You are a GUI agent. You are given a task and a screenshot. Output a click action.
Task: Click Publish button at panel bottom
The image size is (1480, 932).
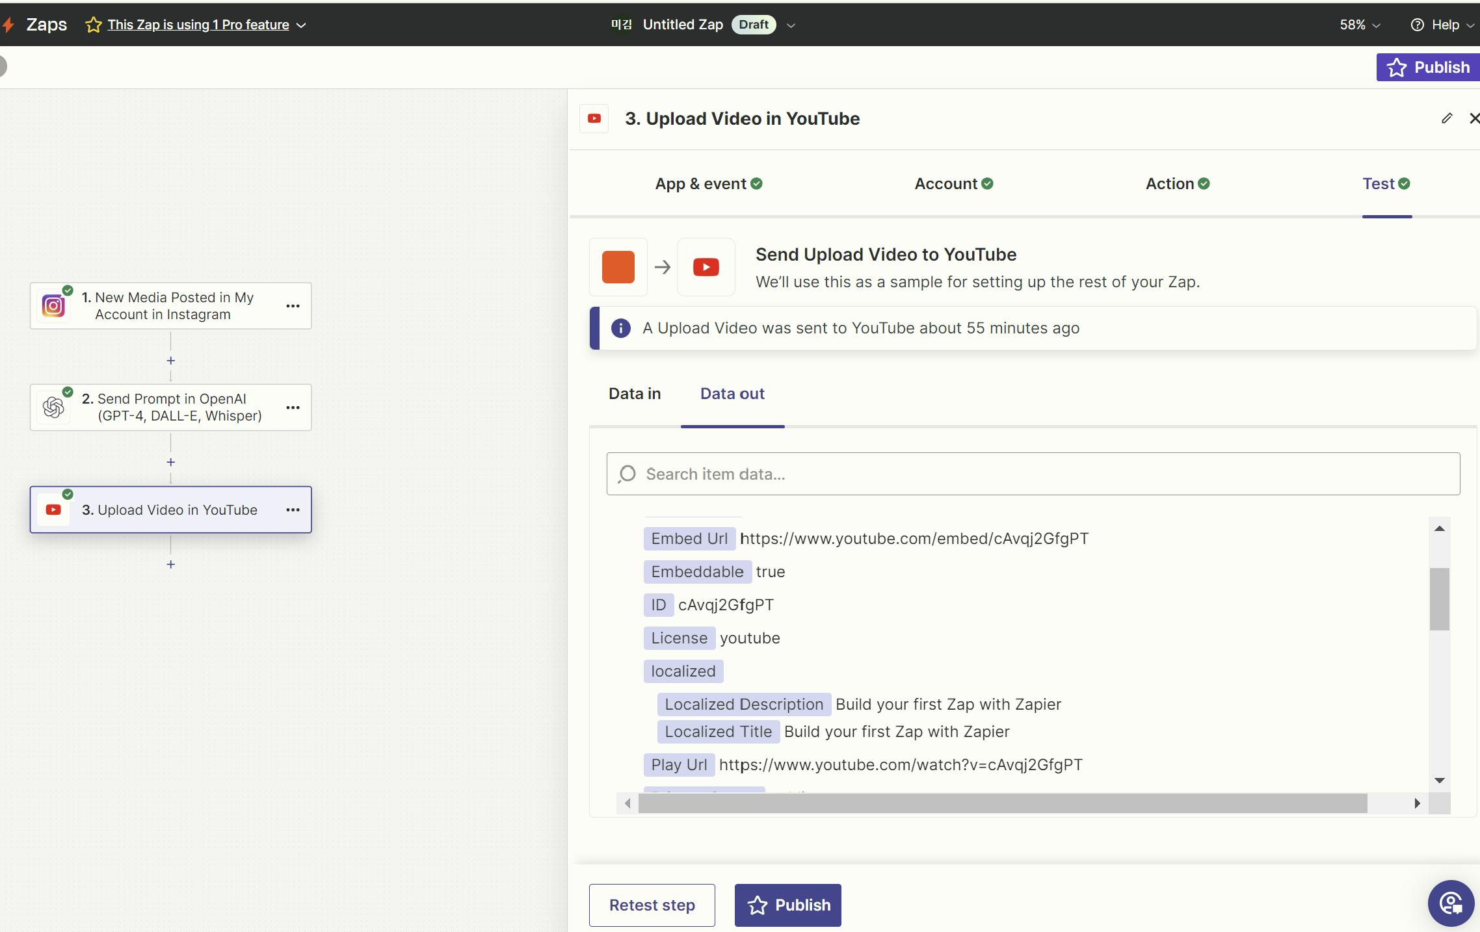coord(787,905)
